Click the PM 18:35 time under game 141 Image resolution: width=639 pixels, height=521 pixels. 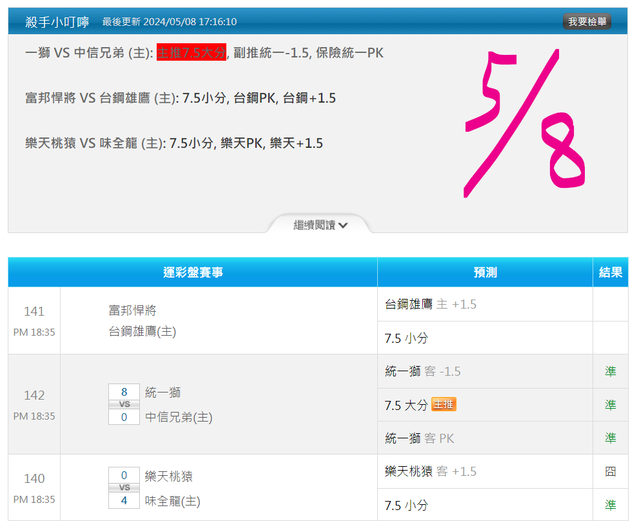pos(34,332)
